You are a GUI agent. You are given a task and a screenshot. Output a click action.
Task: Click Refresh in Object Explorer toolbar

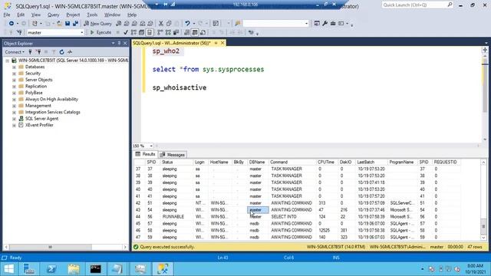61,52
